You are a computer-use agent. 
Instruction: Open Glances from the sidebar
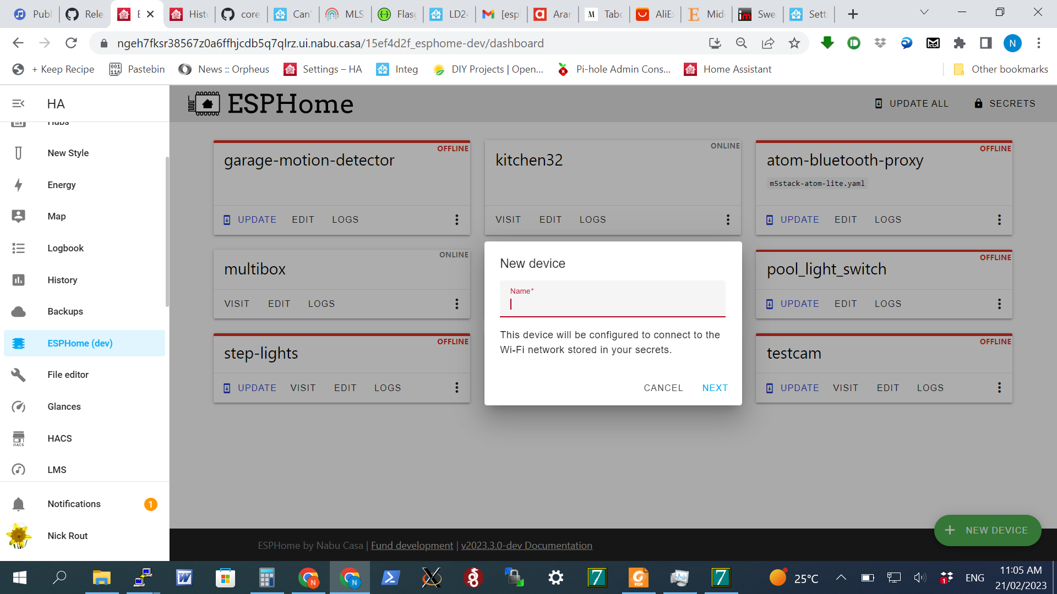coord(63,406)
